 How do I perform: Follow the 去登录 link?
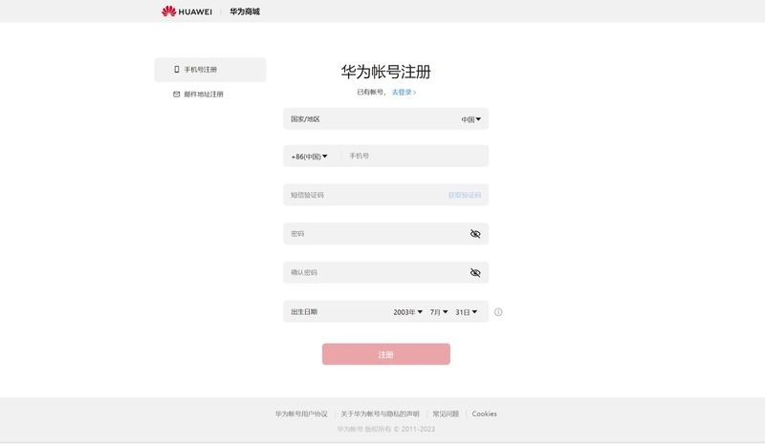point(404,92)
